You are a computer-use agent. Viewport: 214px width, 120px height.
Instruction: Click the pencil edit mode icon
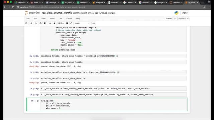(175, 19)
